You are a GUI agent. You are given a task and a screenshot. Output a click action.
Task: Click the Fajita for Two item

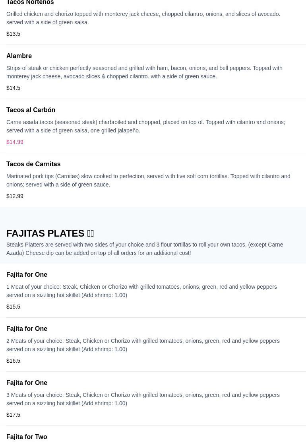tap(27, 437)
